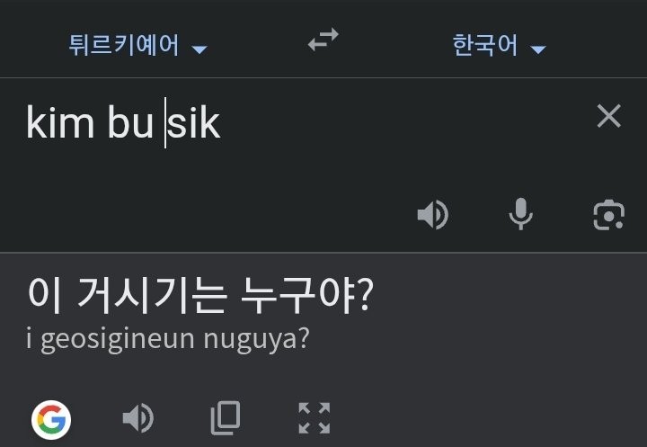Copy the translated text
This screenshot has height=447, width=647.
(226, 418)
